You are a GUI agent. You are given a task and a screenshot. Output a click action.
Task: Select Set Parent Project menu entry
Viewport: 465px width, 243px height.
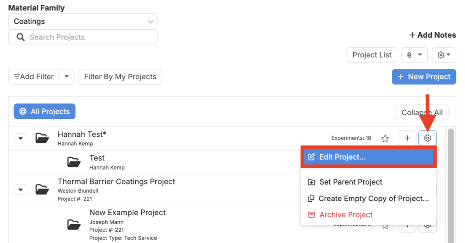coord(368,182)
